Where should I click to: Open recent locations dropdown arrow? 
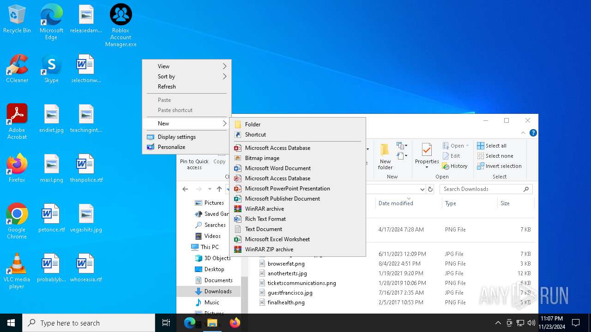pos(210,189)
